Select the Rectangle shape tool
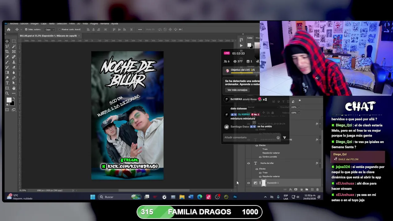Viewport: 393px width, 221px height. click(x=7, y=88)
